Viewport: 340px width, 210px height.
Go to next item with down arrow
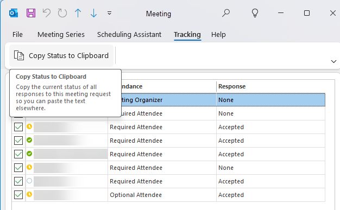coord(93,13)
